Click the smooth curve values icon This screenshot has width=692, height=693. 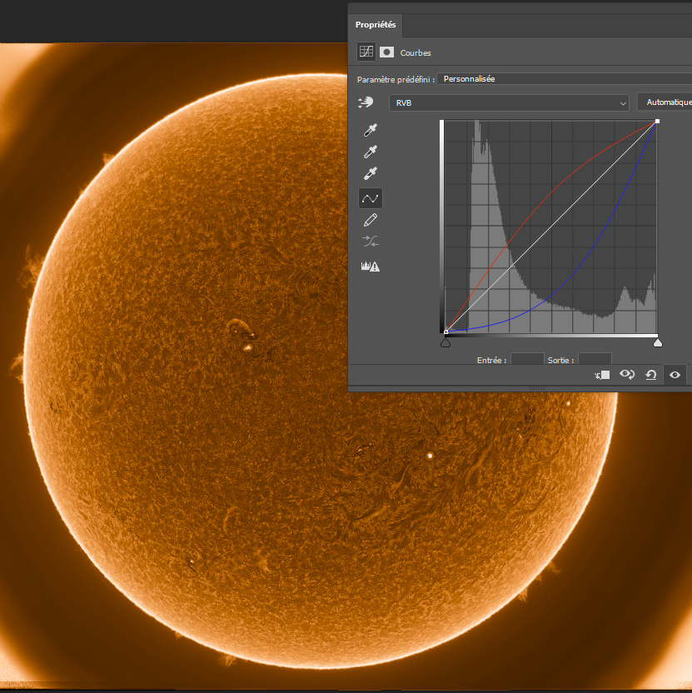371,242
